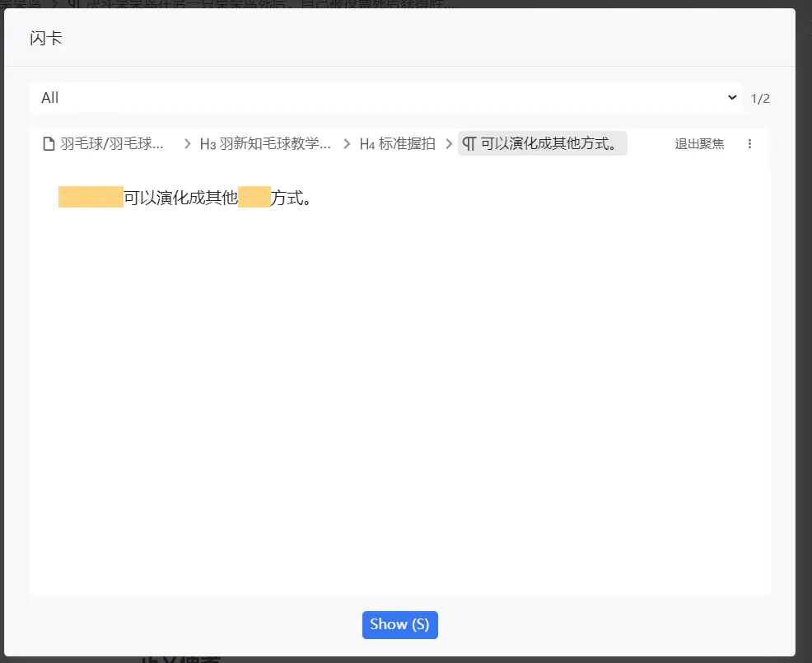Click the document icon in the breadcrumb
The image size is (812, 663).
[x=49, y=143]
